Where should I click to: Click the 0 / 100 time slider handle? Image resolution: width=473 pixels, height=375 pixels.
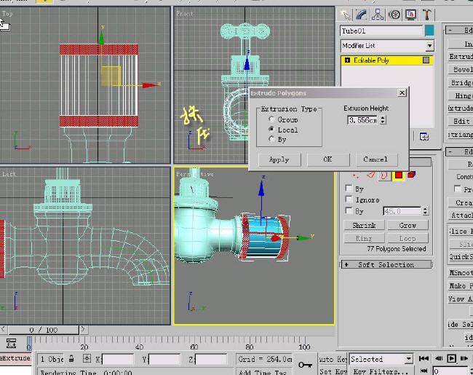tap(44, 330)
